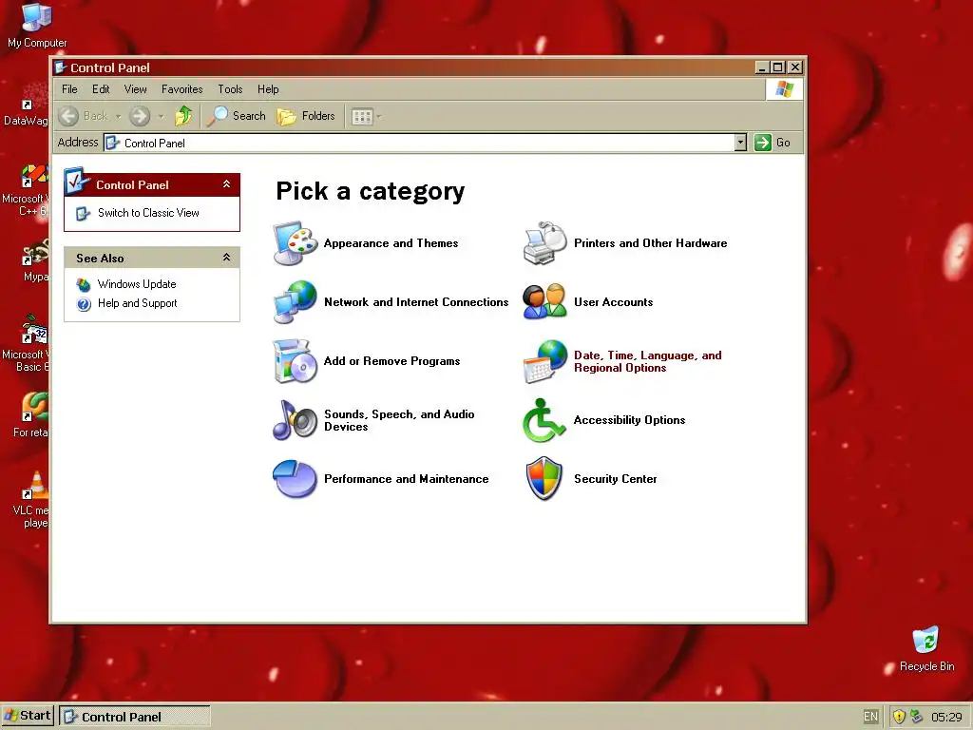
Task: Click the Go button beside address bar
Action: [x=773, y=143]
